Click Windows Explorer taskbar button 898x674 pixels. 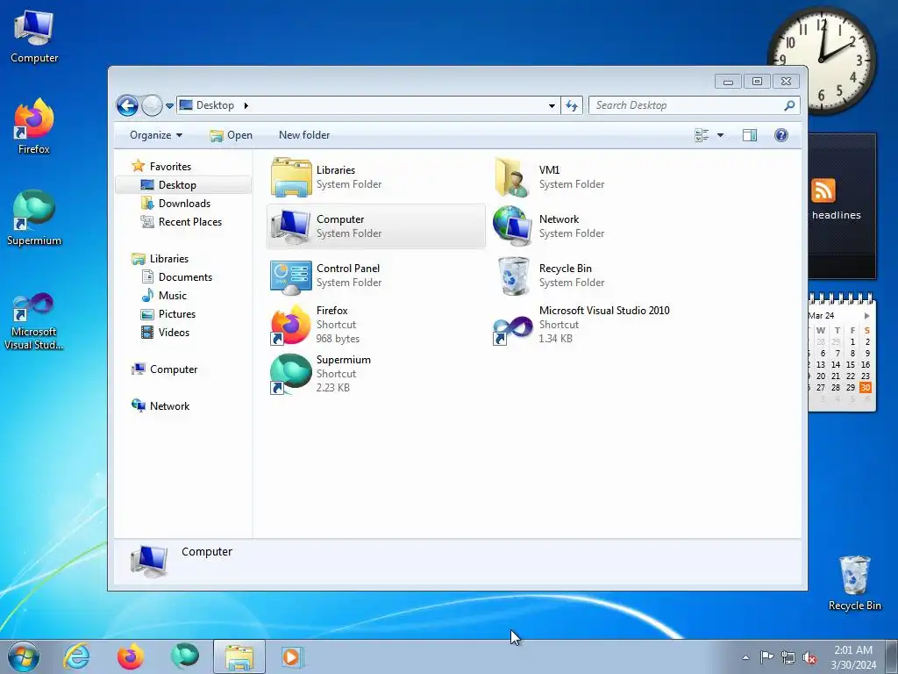[x=239, y=656]
